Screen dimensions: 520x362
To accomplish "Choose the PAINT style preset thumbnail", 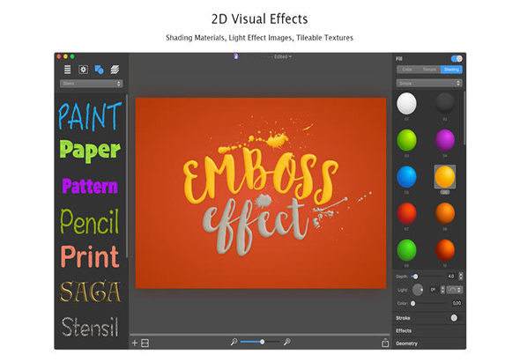I will coord(90,116).
